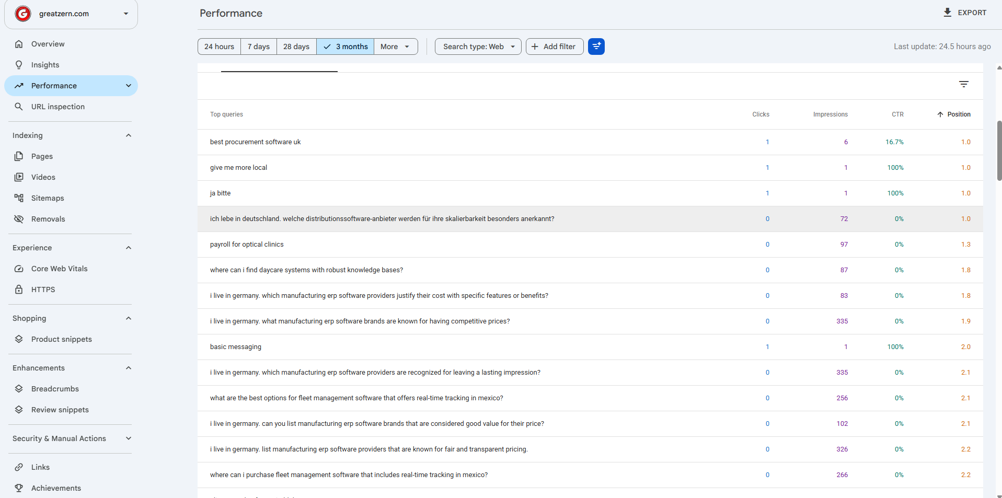
Task: Open the Performance menu item
Action: pos(71,86)
